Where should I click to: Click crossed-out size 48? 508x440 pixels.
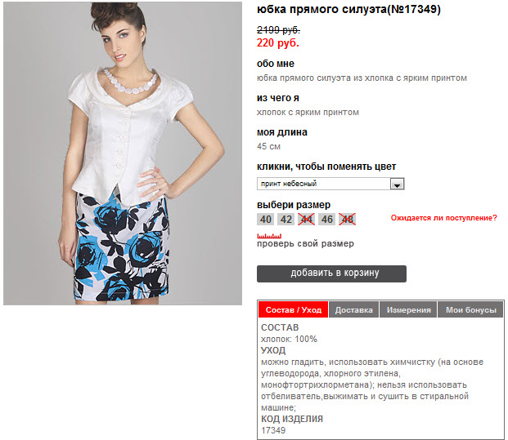tap(348, 220)
